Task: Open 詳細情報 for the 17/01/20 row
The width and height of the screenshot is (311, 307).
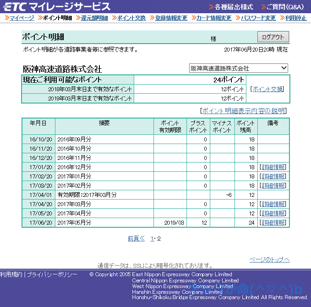Action: (x=273, y=167)
